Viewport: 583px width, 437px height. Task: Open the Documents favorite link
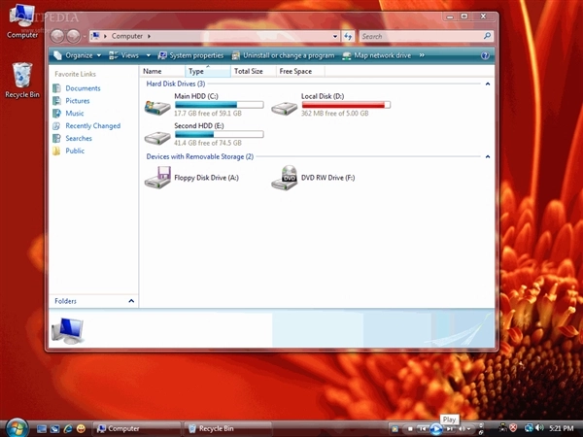point(83,88)
